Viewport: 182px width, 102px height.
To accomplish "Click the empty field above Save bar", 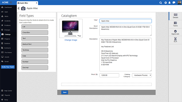I will (106, 84).
